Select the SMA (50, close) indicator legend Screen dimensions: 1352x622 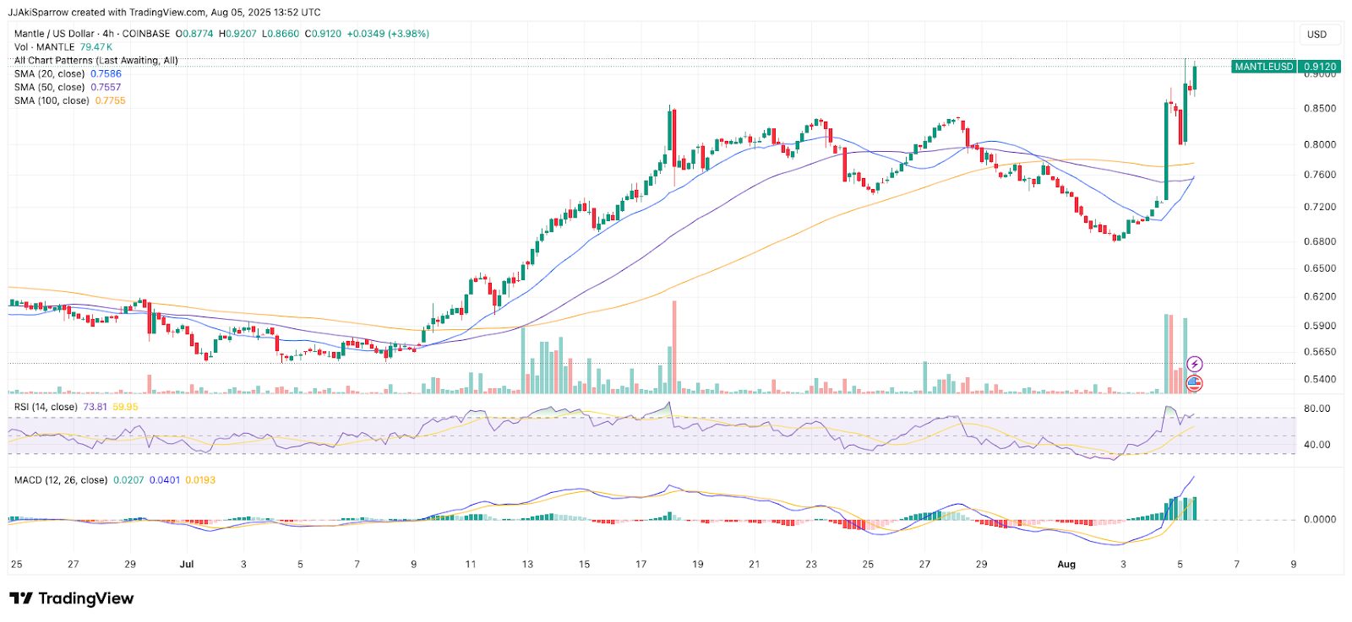(x=49, y=88)
